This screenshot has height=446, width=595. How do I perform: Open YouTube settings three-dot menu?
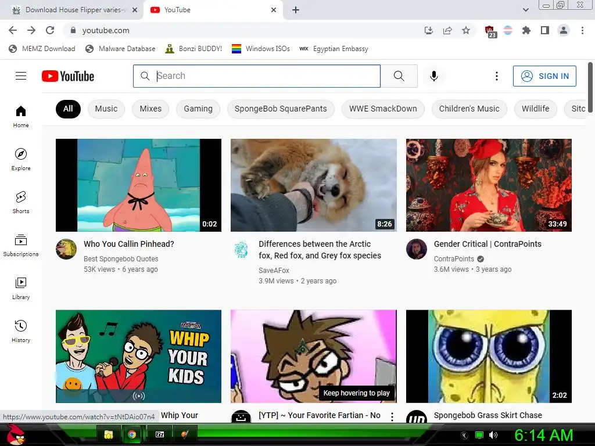pos(496,76)
